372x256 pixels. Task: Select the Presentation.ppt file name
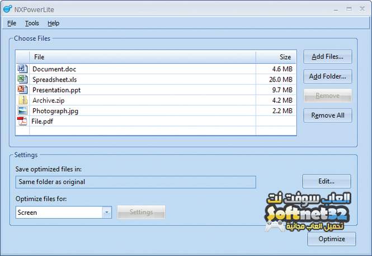[x=56, y=90]
